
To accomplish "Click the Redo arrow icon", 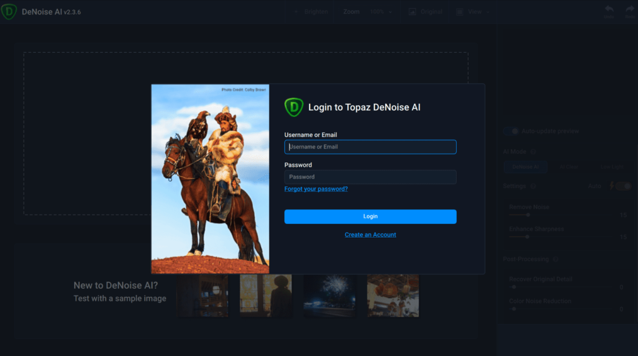I will 629,9.
